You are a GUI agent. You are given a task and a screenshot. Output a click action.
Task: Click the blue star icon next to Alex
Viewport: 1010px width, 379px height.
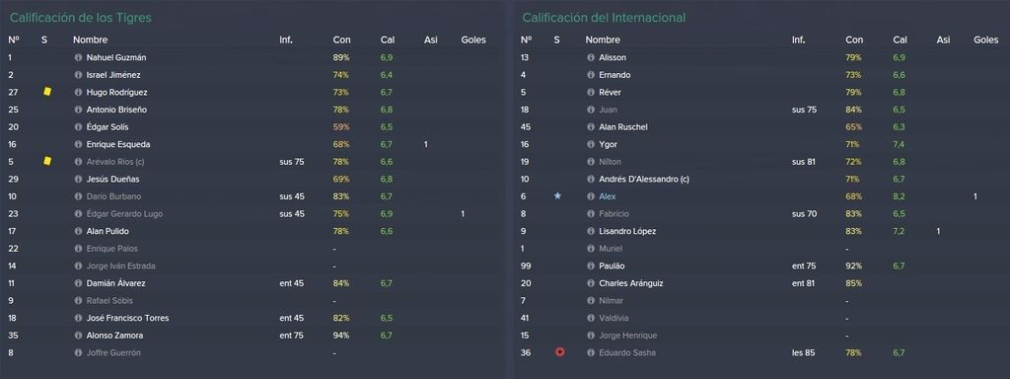click(x=558, y=196)
